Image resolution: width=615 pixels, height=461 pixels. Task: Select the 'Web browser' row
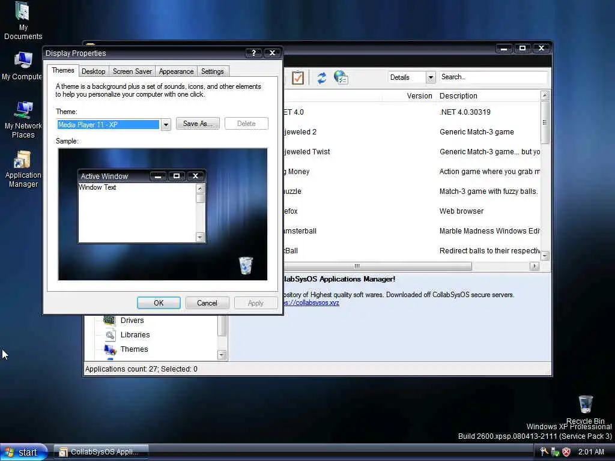tap(411, 211)
